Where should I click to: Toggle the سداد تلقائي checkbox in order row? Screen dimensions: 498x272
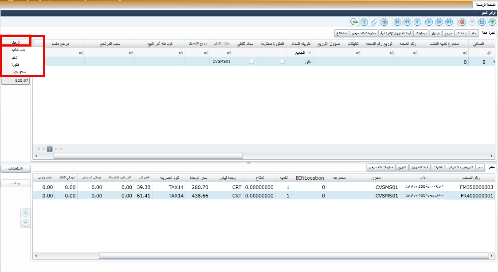pyautogui.click(x=251, y=62)
